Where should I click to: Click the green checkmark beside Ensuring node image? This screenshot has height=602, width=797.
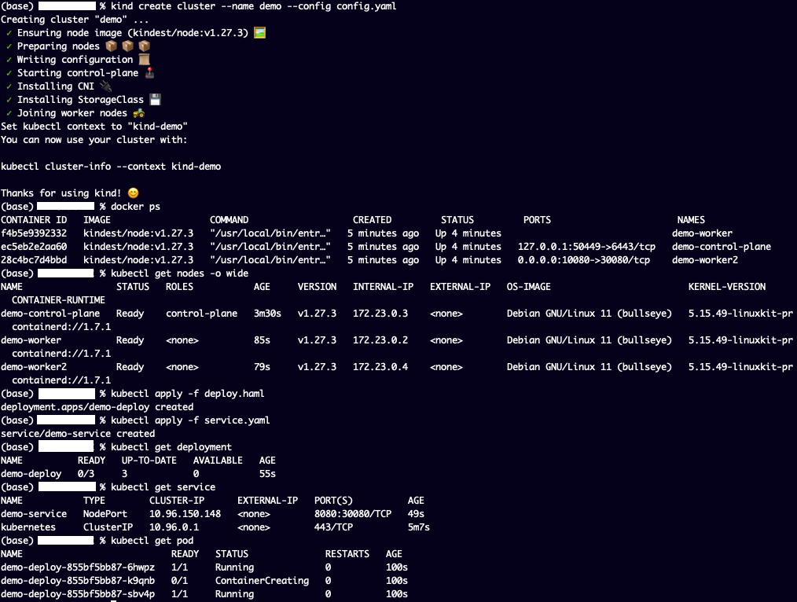pos(9,33)
